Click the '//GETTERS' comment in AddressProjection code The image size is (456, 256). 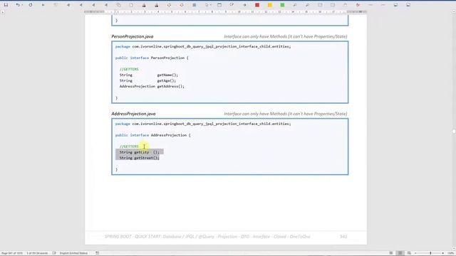point(129,146)
